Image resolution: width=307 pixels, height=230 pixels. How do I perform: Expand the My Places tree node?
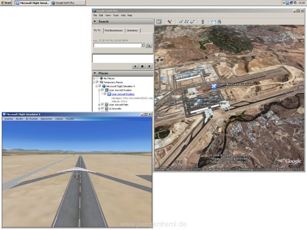click(94, 78)
